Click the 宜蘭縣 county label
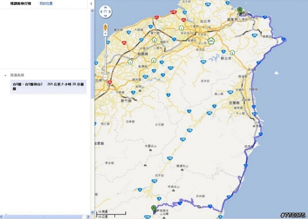This screenshot has width=308, height=219. [x=234, y=103]
